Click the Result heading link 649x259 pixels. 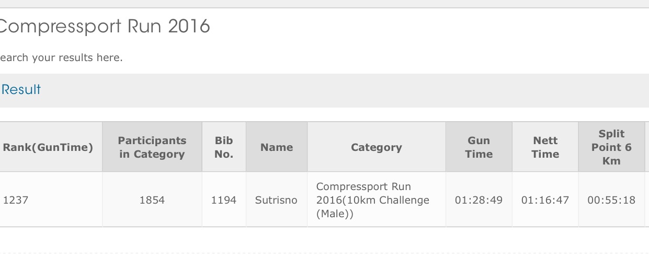21,90
